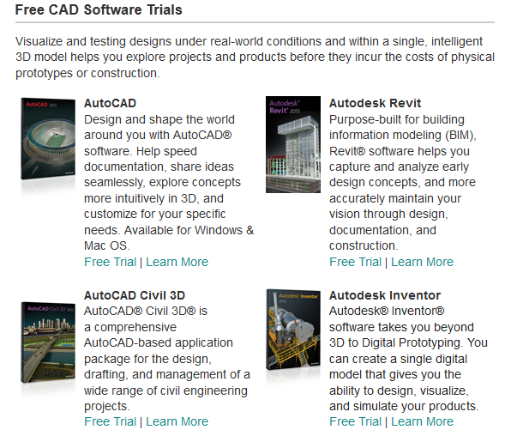The height and width of the screenshot is (442, 505).
Task: Click the AutoCAD Civil 3D heading
Action: pos(135,295)
